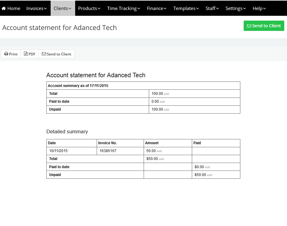This screenshot has height=226, width=287.
Task: Click the PDF document icon
Action: 26,54
